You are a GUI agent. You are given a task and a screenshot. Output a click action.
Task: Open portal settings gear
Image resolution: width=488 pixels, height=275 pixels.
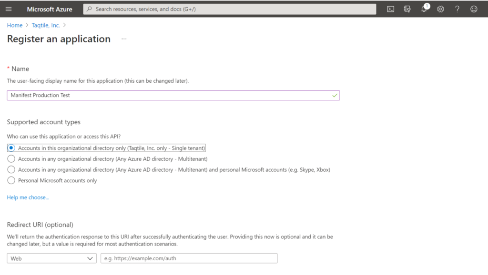pos(440,9)
